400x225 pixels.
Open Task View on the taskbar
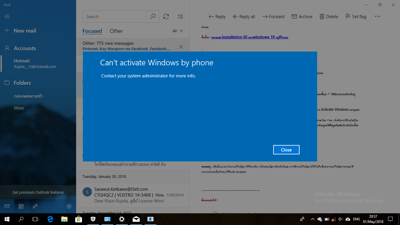click(x=35, y=219)
